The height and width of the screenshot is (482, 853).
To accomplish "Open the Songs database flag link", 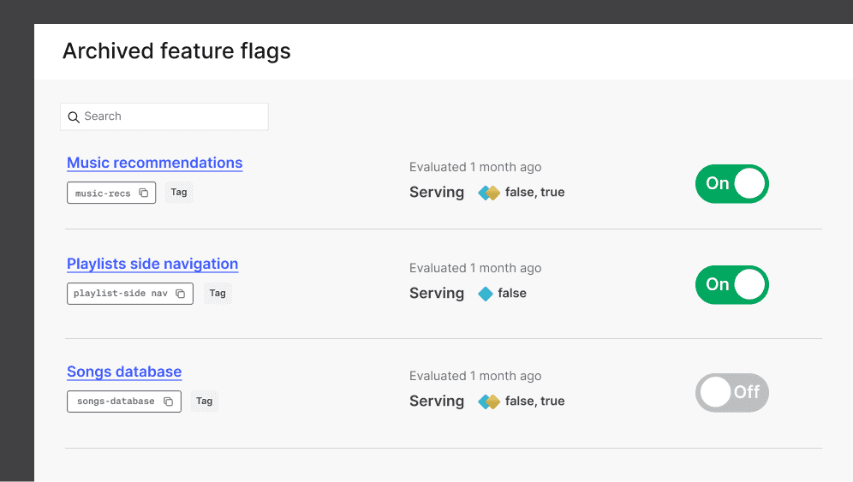I will (x=124, y=372).
